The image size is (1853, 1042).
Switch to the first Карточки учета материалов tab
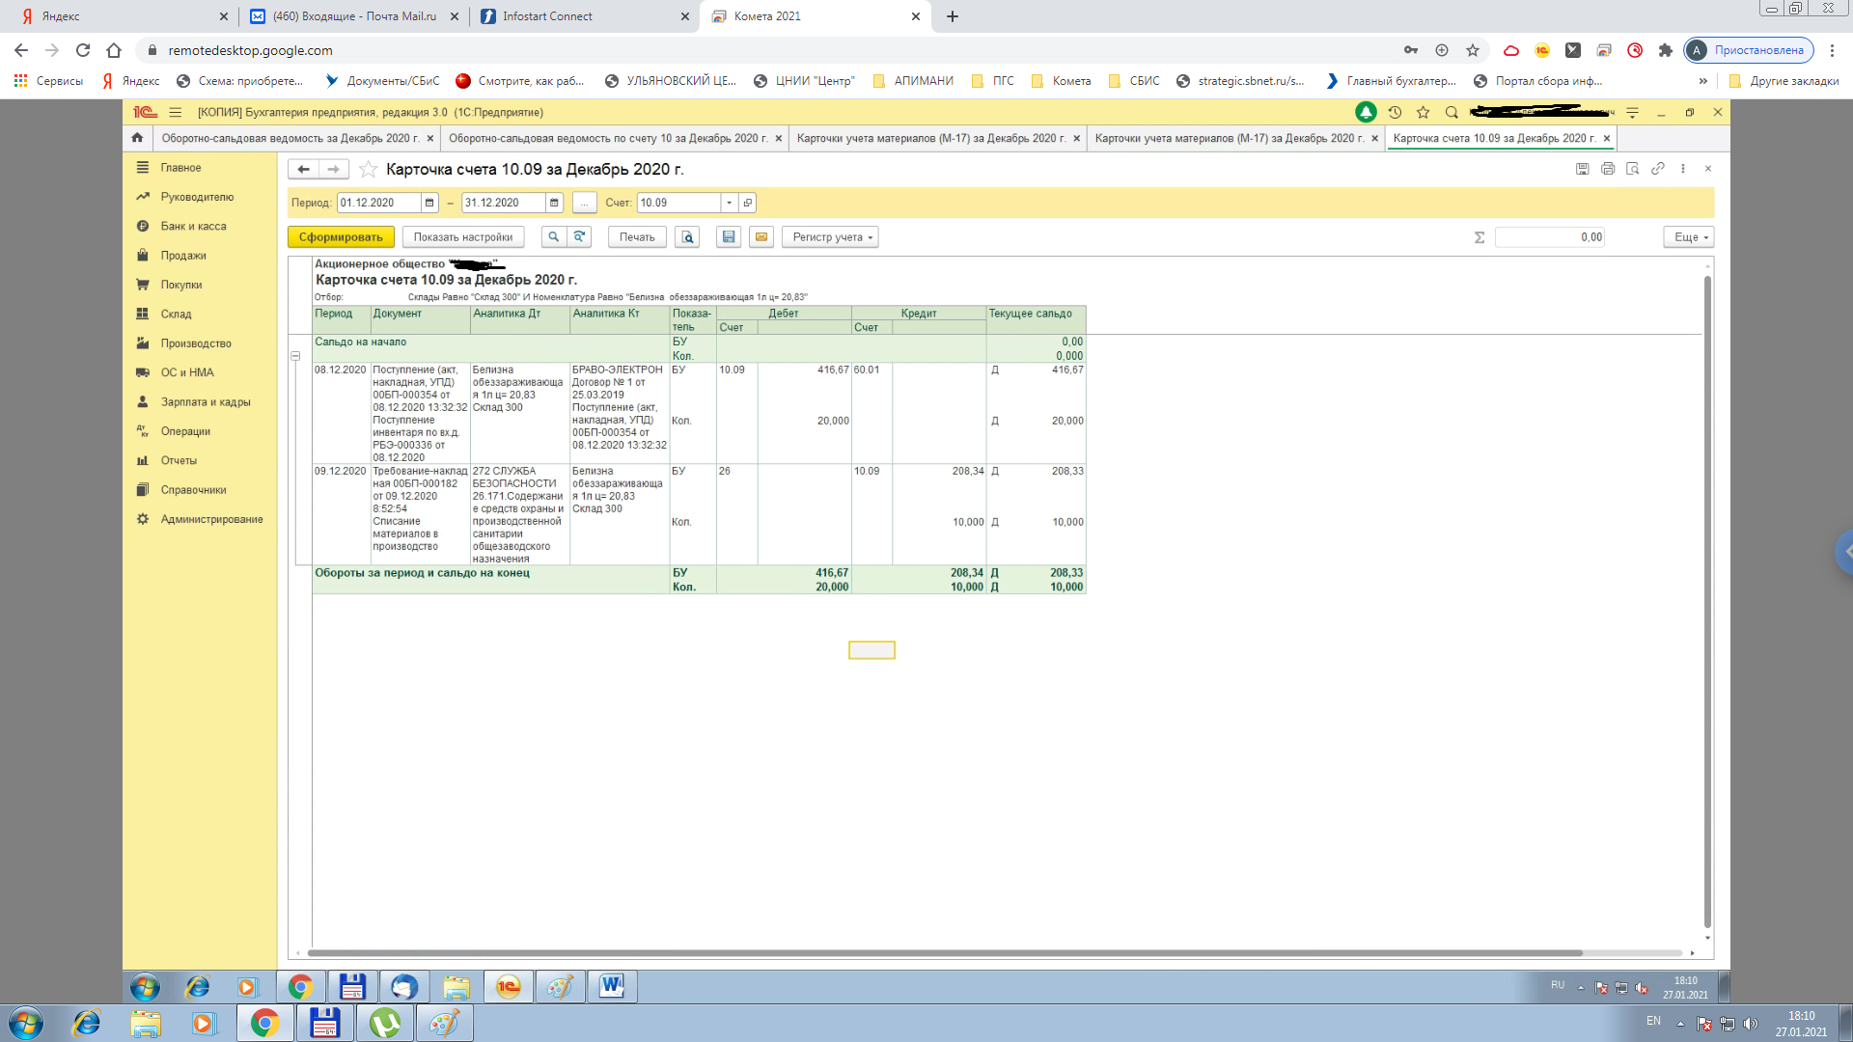[x=931, y=138]
